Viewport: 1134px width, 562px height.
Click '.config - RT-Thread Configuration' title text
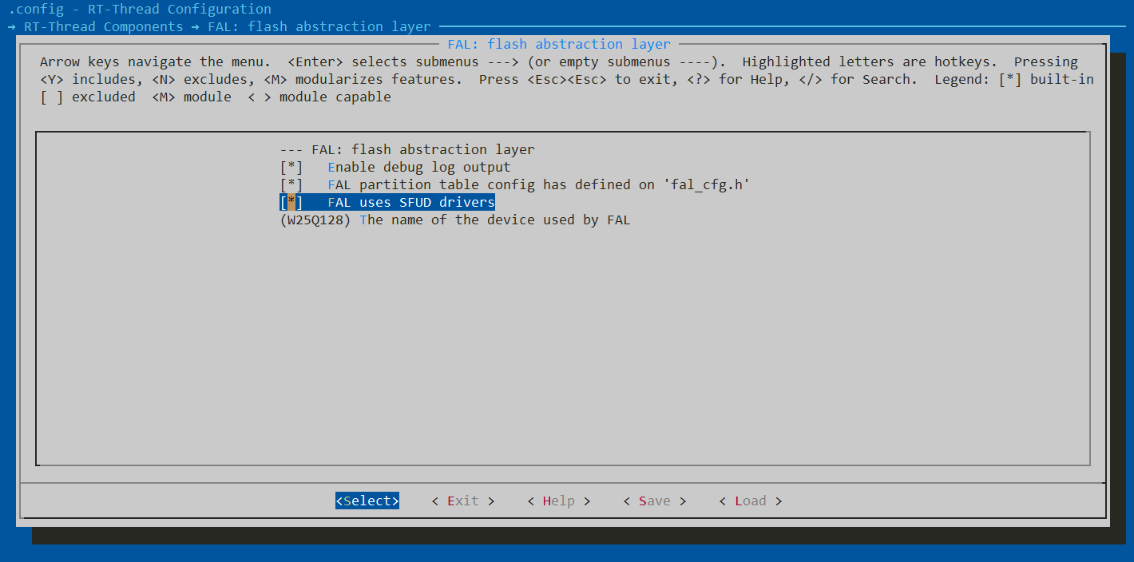[x=140, y=9]
